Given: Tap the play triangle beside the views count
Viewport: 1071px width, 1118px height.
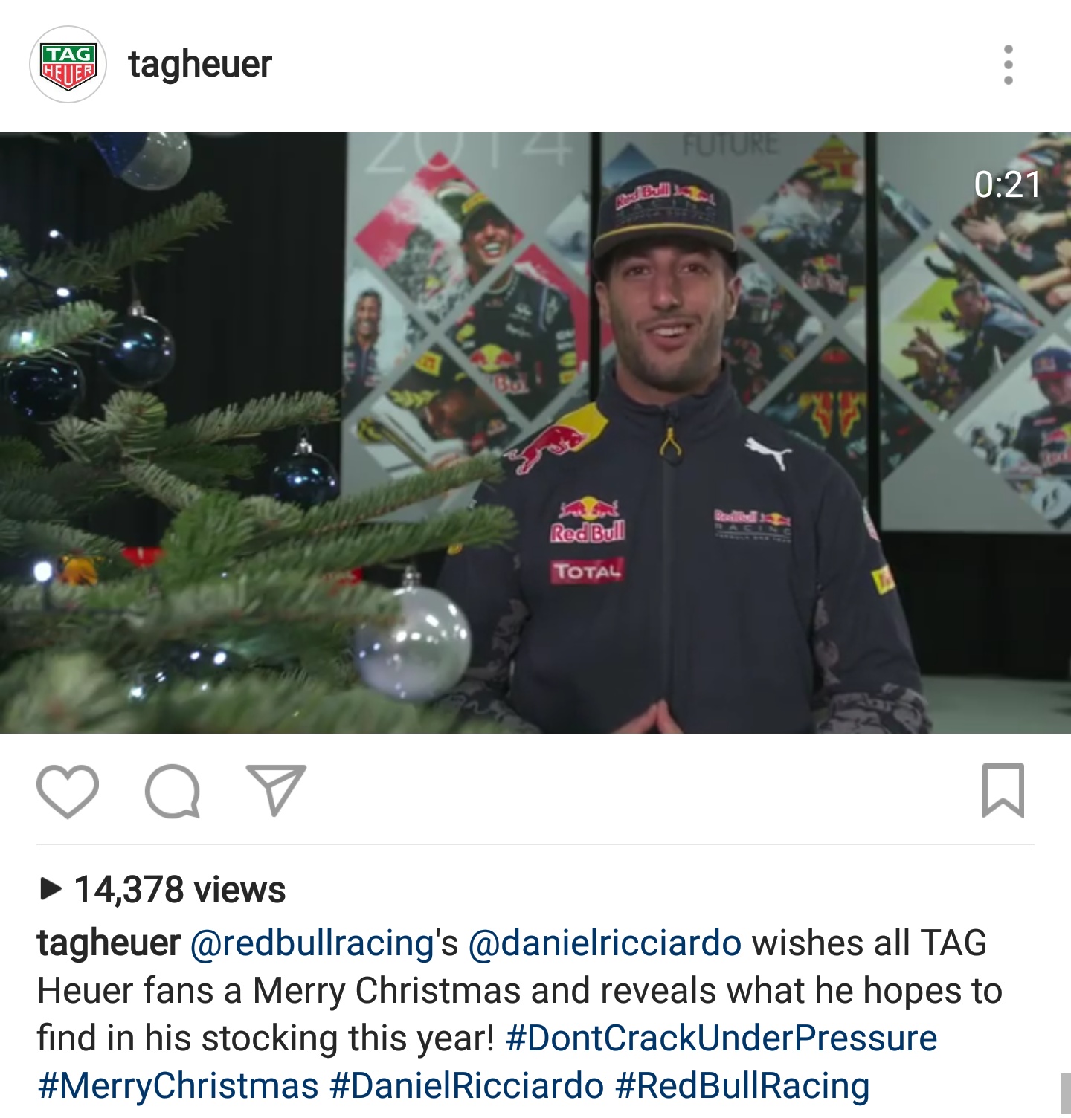Looking at the screenshot, I should pos(50,888).
